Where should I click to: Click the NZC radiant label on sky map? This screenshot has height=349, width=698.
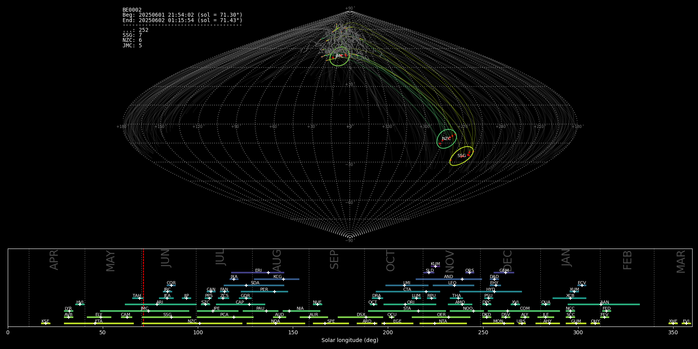tap(446, 139)
